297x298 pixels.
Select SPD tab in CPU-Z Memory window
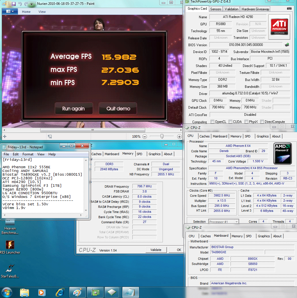click(140, 154)
